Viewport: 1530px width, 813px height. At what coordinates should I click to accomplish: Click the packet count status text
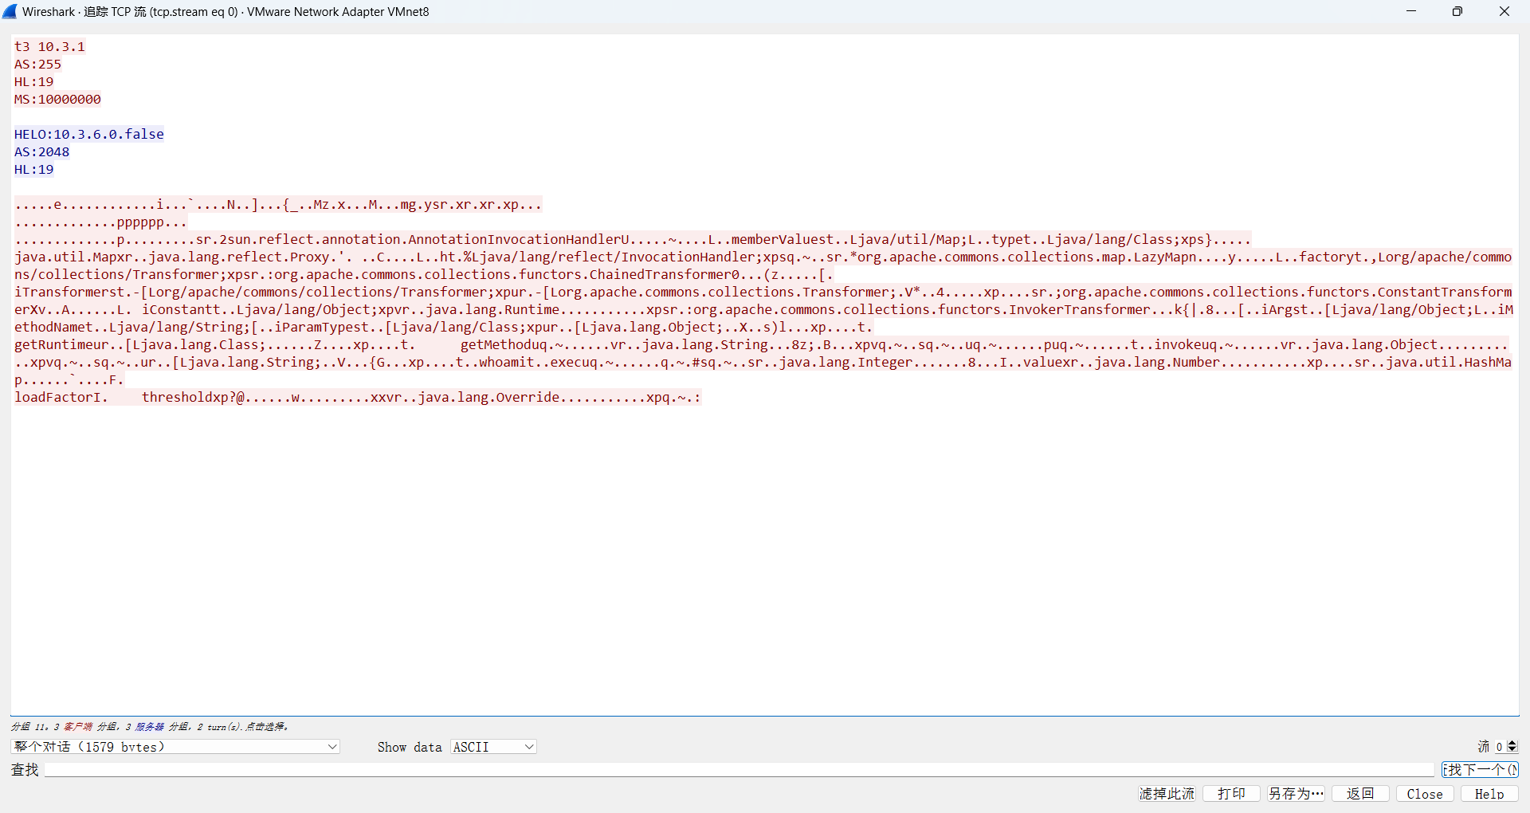click(149, 727)
